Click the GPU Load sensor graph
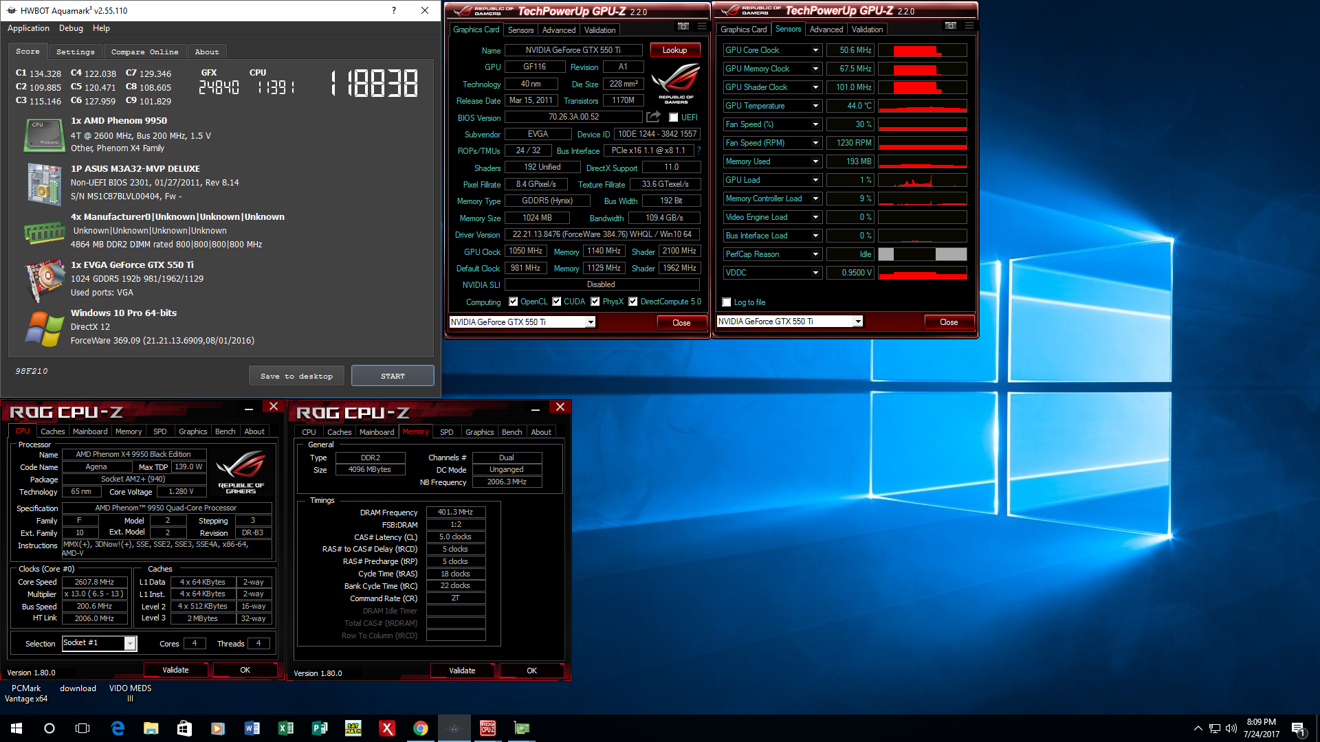This screenshot has width=1320, height=742. [923, 180]
